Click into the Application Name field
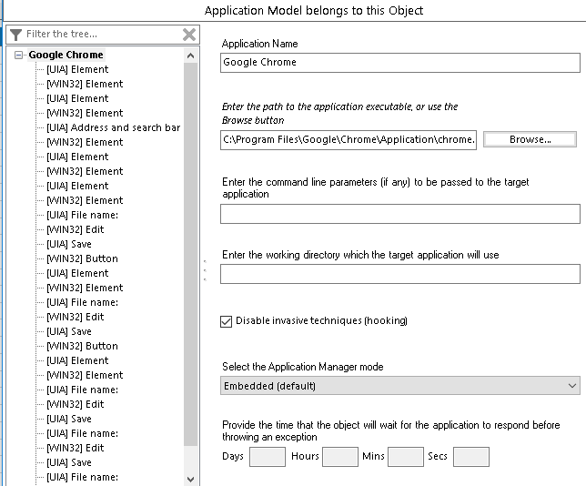This screenshot has width=586, height=486. point(399,63)
